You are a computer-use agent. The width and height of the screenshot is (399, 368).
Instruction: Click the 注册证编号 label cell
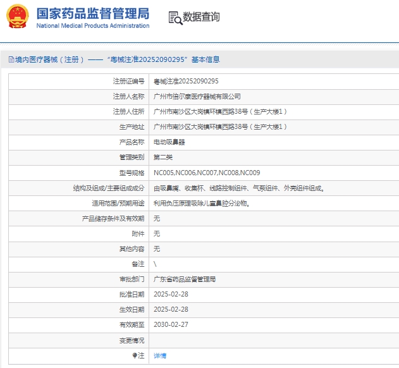click(x=129, y=81)
